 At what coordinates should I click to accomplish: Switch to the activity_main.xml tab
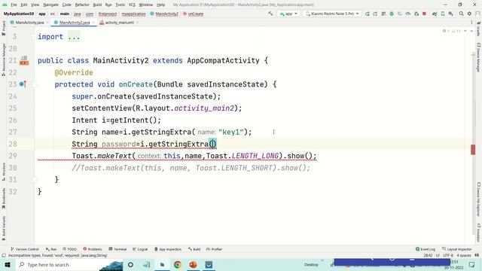[x=119, y=23]
